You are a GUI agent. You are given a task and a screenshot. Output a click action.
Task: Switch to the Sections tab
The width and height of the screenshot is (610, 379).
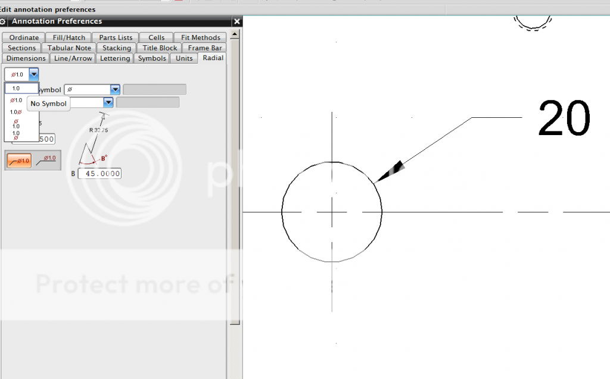(x=22, y=48)
